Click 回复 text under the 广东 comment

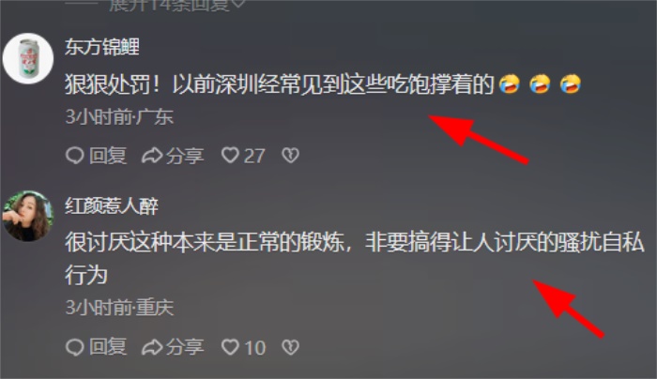(108, 156)
